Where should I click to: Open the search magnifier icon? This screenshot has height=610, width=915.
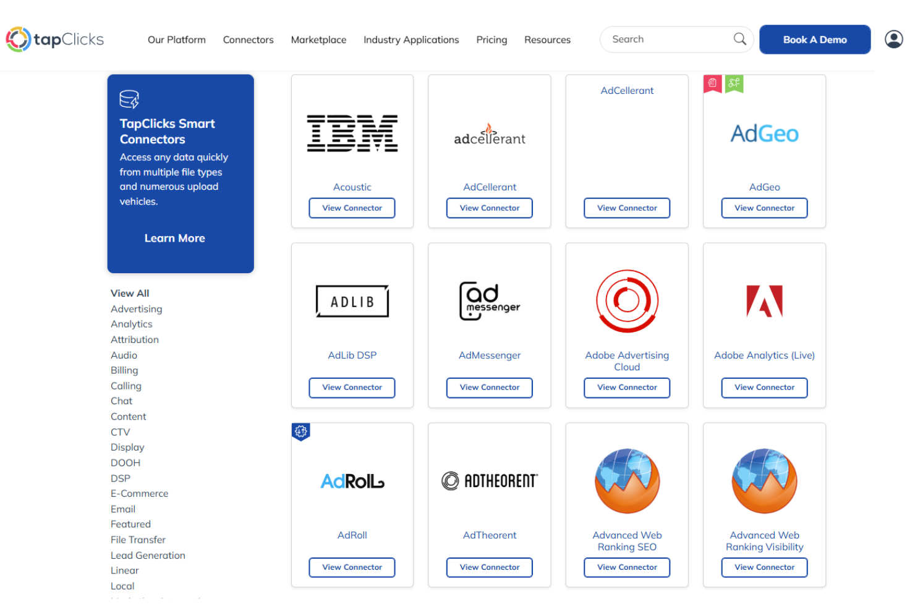[x=739, y=39]
